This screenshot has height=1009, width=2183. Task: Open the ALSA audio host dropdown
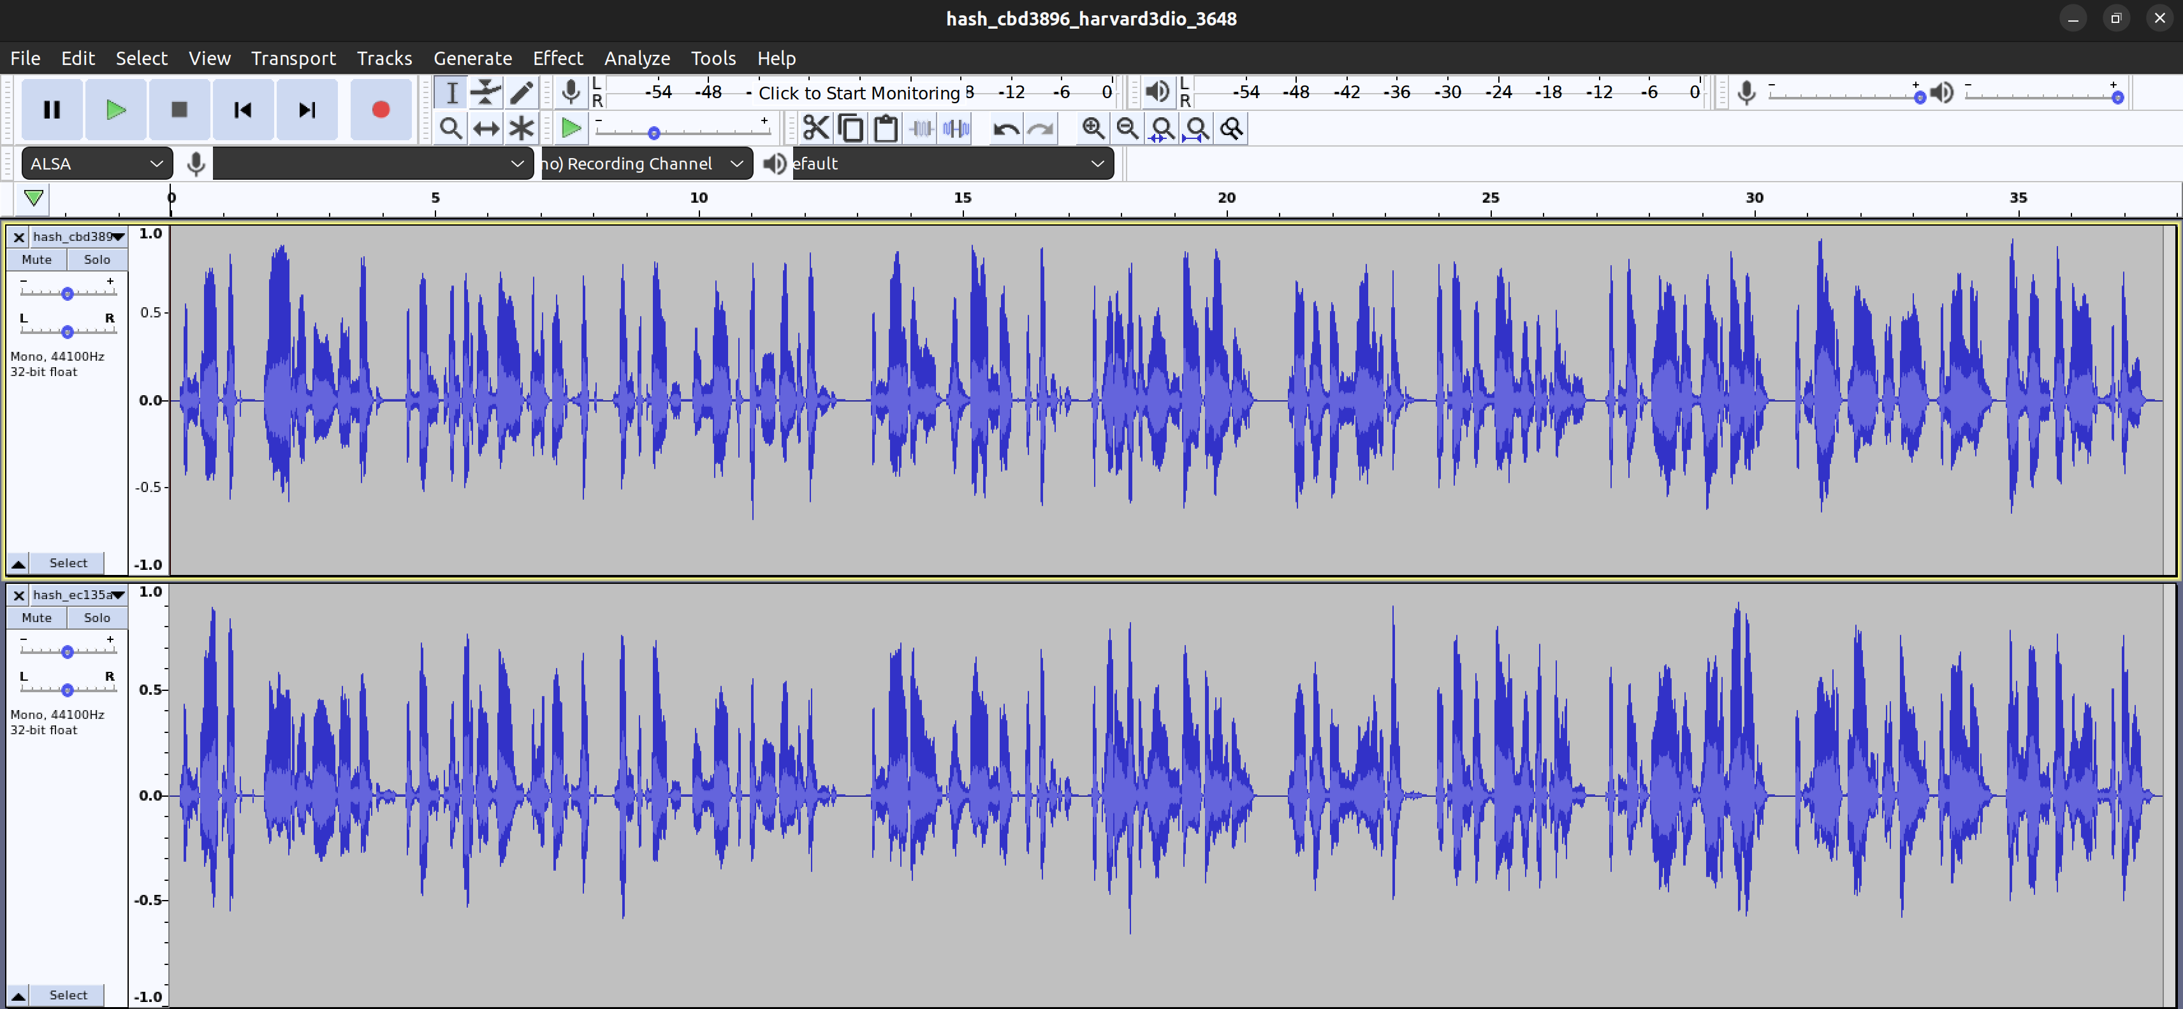click(x=97, y=164)
